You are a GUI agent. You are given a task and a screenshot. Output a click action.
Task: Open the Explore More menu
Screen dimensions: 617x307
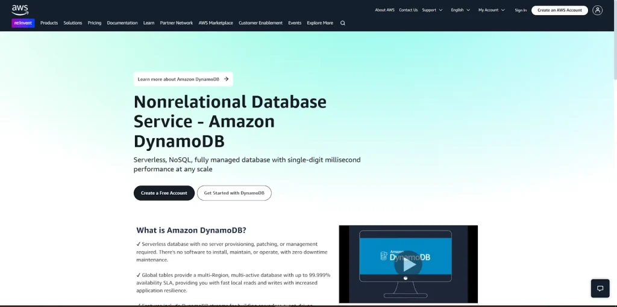320,23
